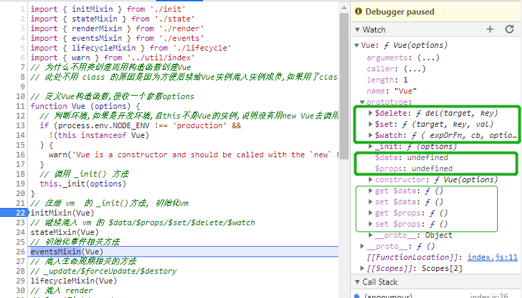Expand the set $data accessor

(370, 202)
